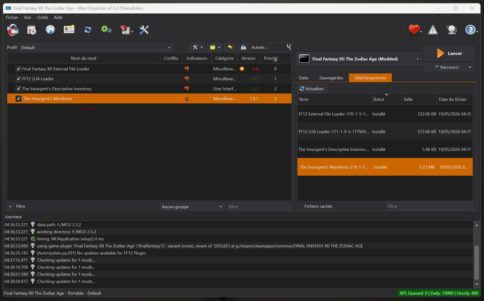Open the puzzle piece tools icon
Image resolution: width=484 pixels, height=301 pixels.
(126, 30)
